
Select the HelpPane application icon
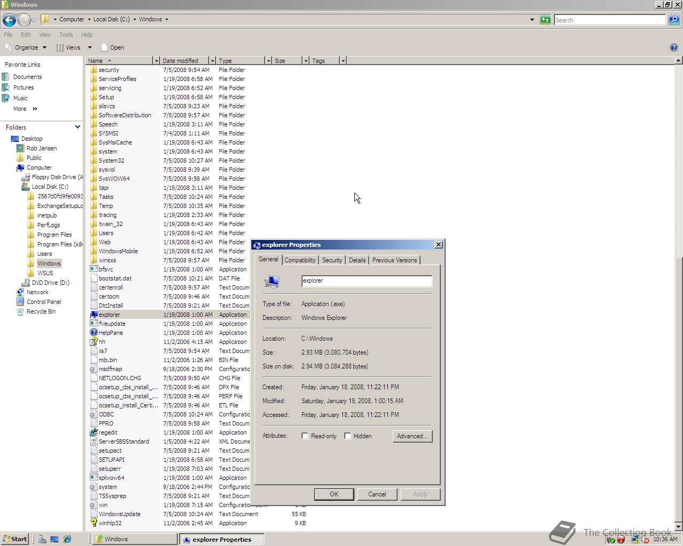94,333
